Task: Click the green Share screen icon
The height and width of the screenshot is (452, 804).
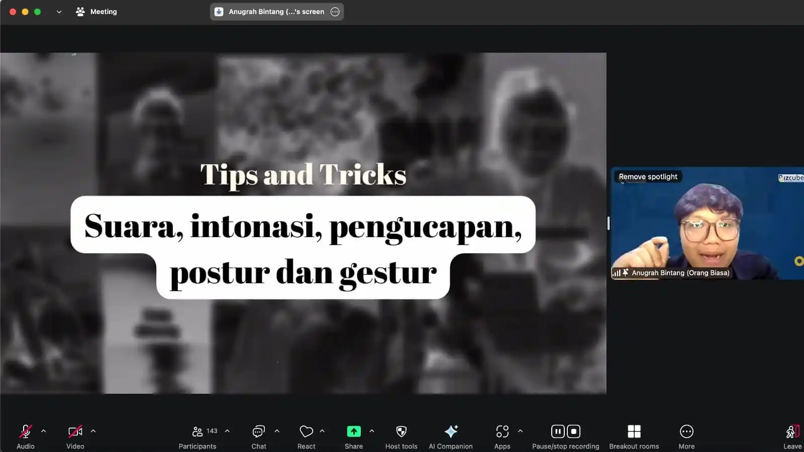Action: pos(354,431)
